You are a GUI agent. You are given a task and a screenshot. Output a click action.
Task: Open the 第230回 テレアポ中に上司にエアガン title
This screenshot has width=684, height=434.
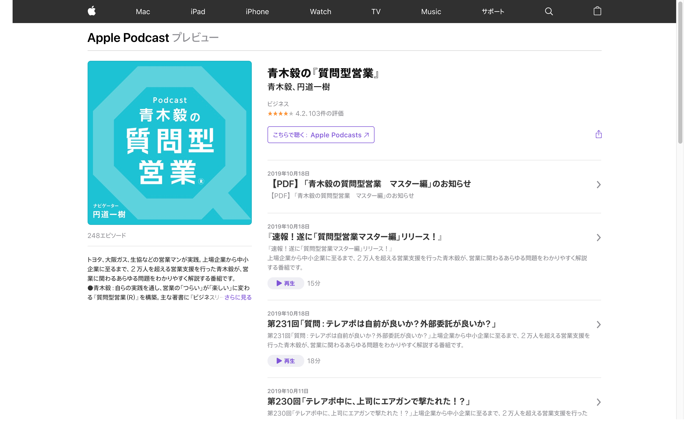pyautogui.click(x=368, y=401)
